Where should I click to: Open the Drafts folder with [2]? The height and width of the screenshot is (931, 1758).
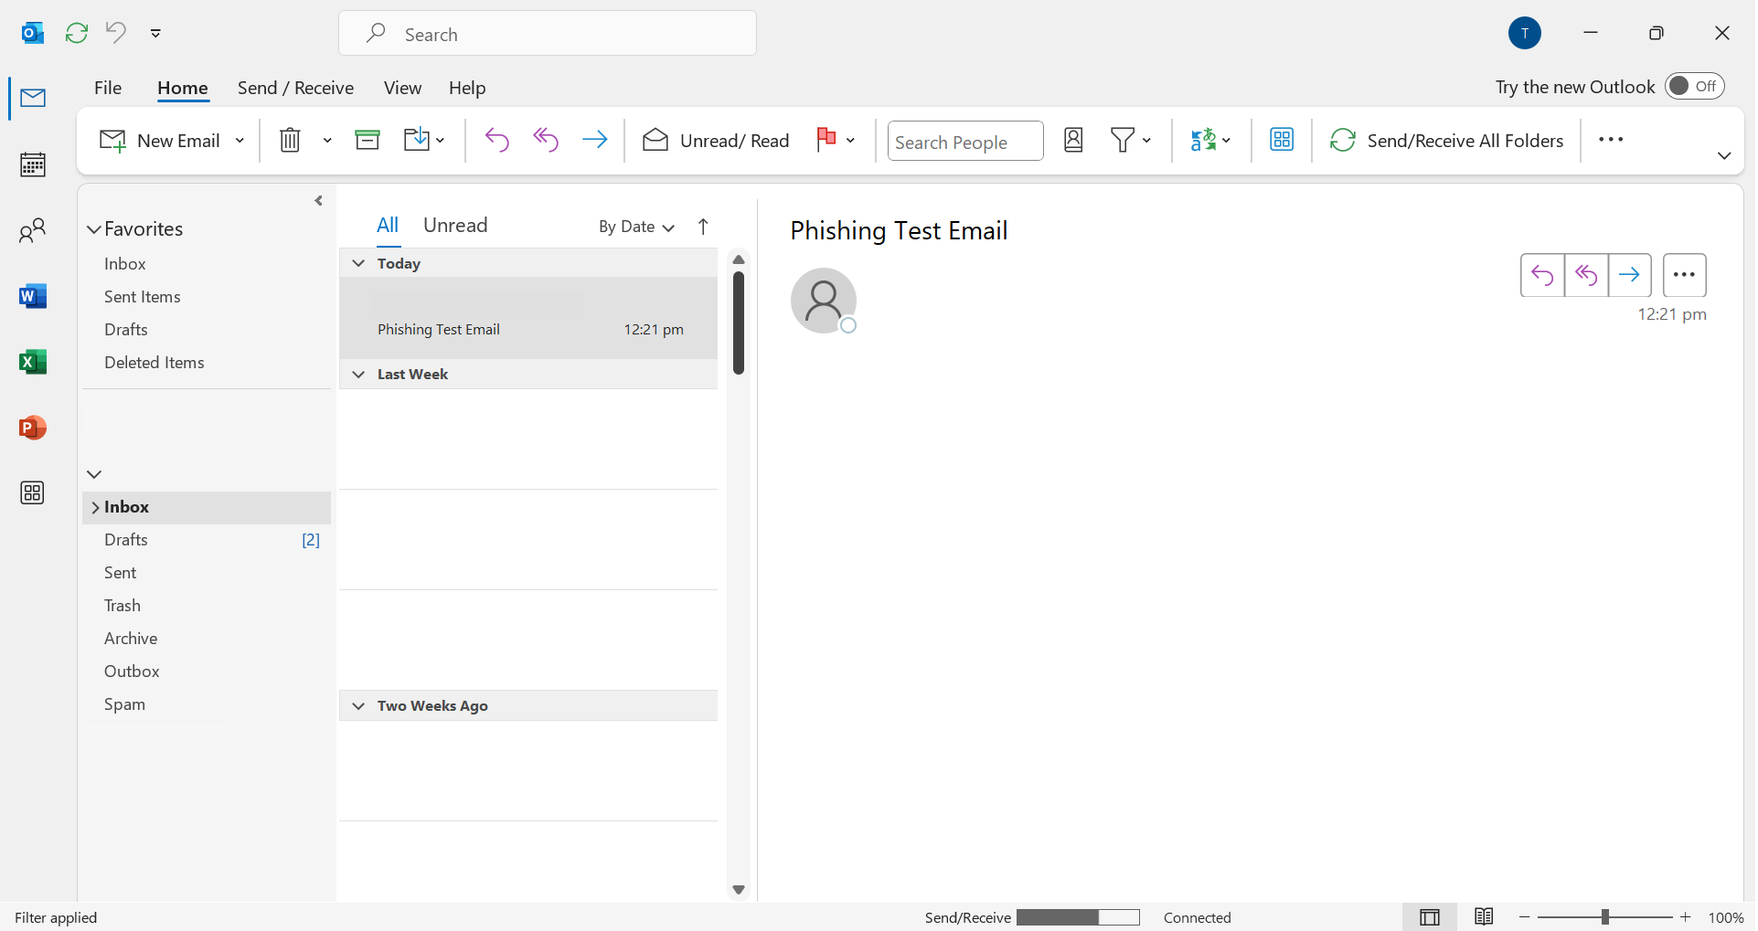pyautogui.click(x=207, y=540)
